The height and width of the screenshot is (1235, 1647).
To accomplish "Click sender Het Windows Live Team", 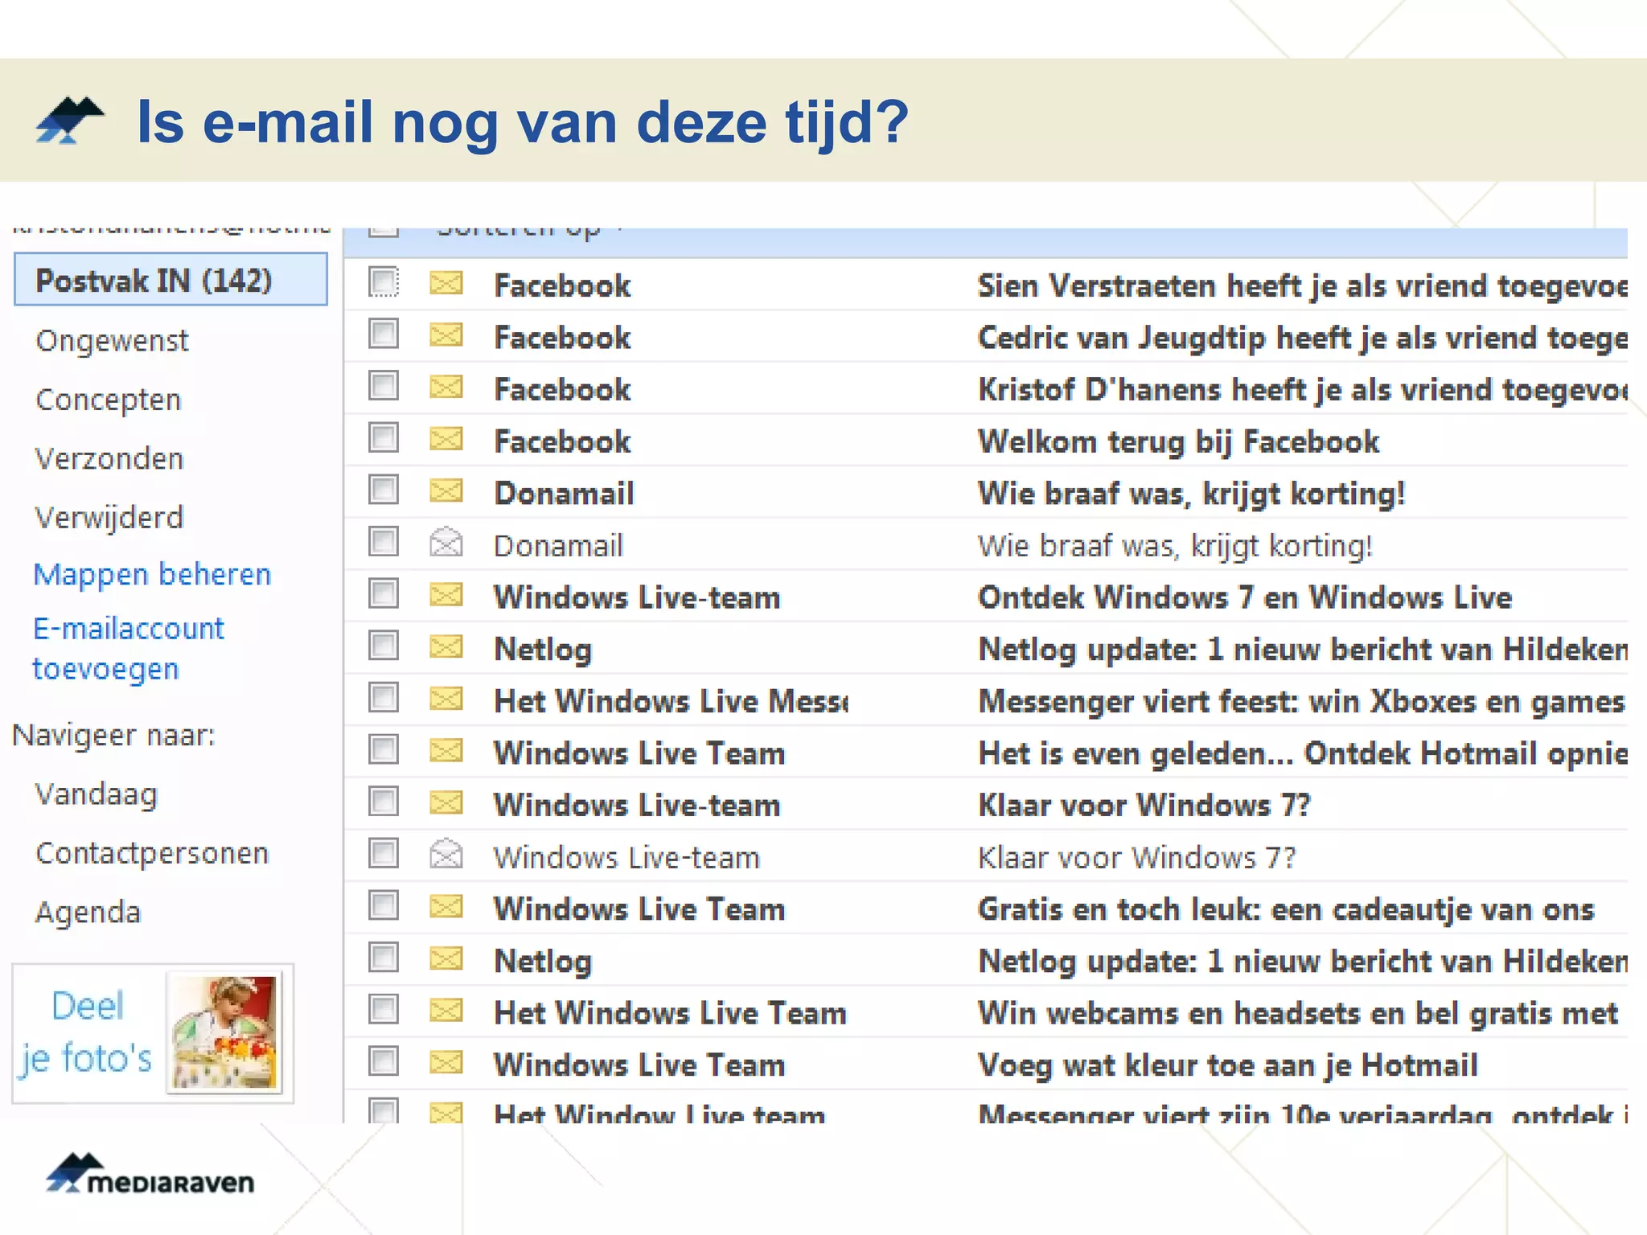I will [670, 1013].
